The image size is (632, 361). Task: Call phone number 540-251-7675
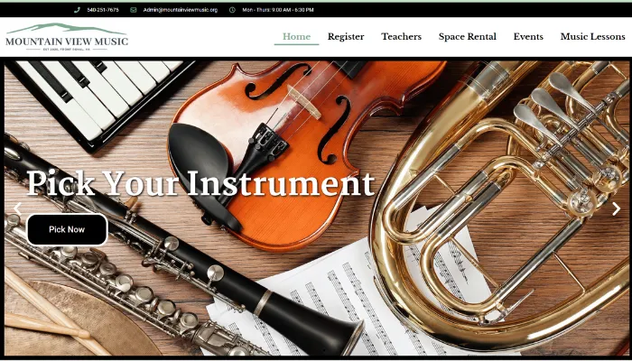coord(103,10)
